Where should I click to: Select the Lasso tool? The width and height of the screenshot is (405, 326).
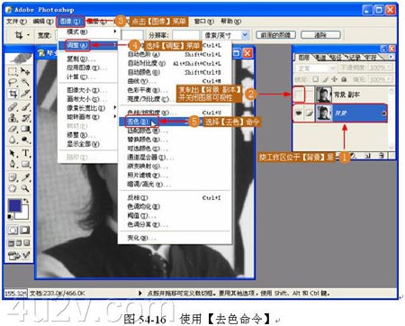[13, 82]
